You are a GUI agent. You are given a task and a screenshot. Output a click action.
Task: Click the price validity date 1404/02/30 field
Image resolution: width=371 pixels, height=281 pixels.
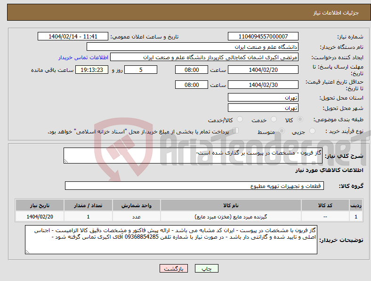point(263,85)
